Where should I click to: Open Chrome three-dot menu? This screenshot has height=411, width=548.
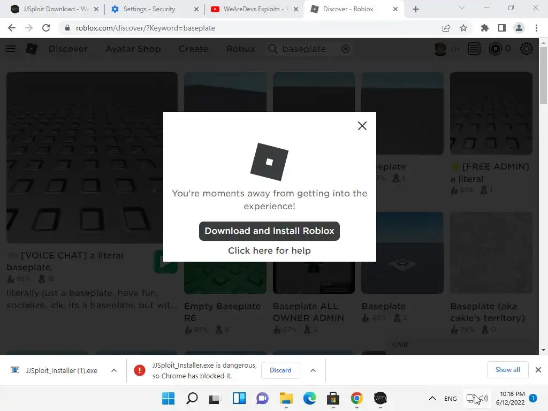tap(536, 28)
